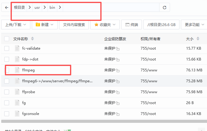Click the back arrow navigation icon
The width and height of the screenshot is (207, 131).
[7, 8]
